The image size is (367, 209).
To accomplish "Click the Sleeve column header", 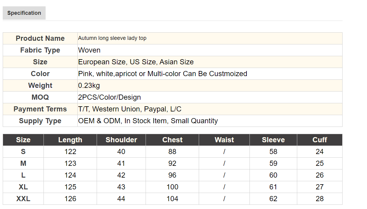I will tap(273, 140).
